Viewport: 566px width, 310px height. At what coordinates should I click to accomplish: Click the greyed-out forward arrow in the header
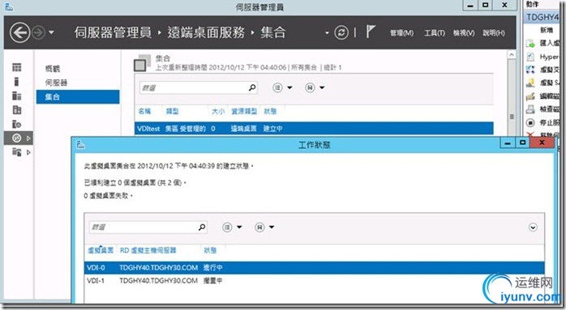(38, 33)
